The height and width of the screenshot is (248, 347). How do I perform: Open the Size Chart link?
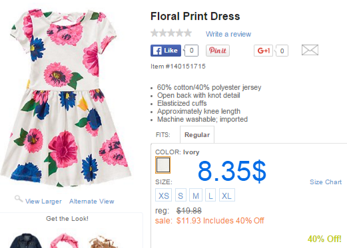pos(326,182)
